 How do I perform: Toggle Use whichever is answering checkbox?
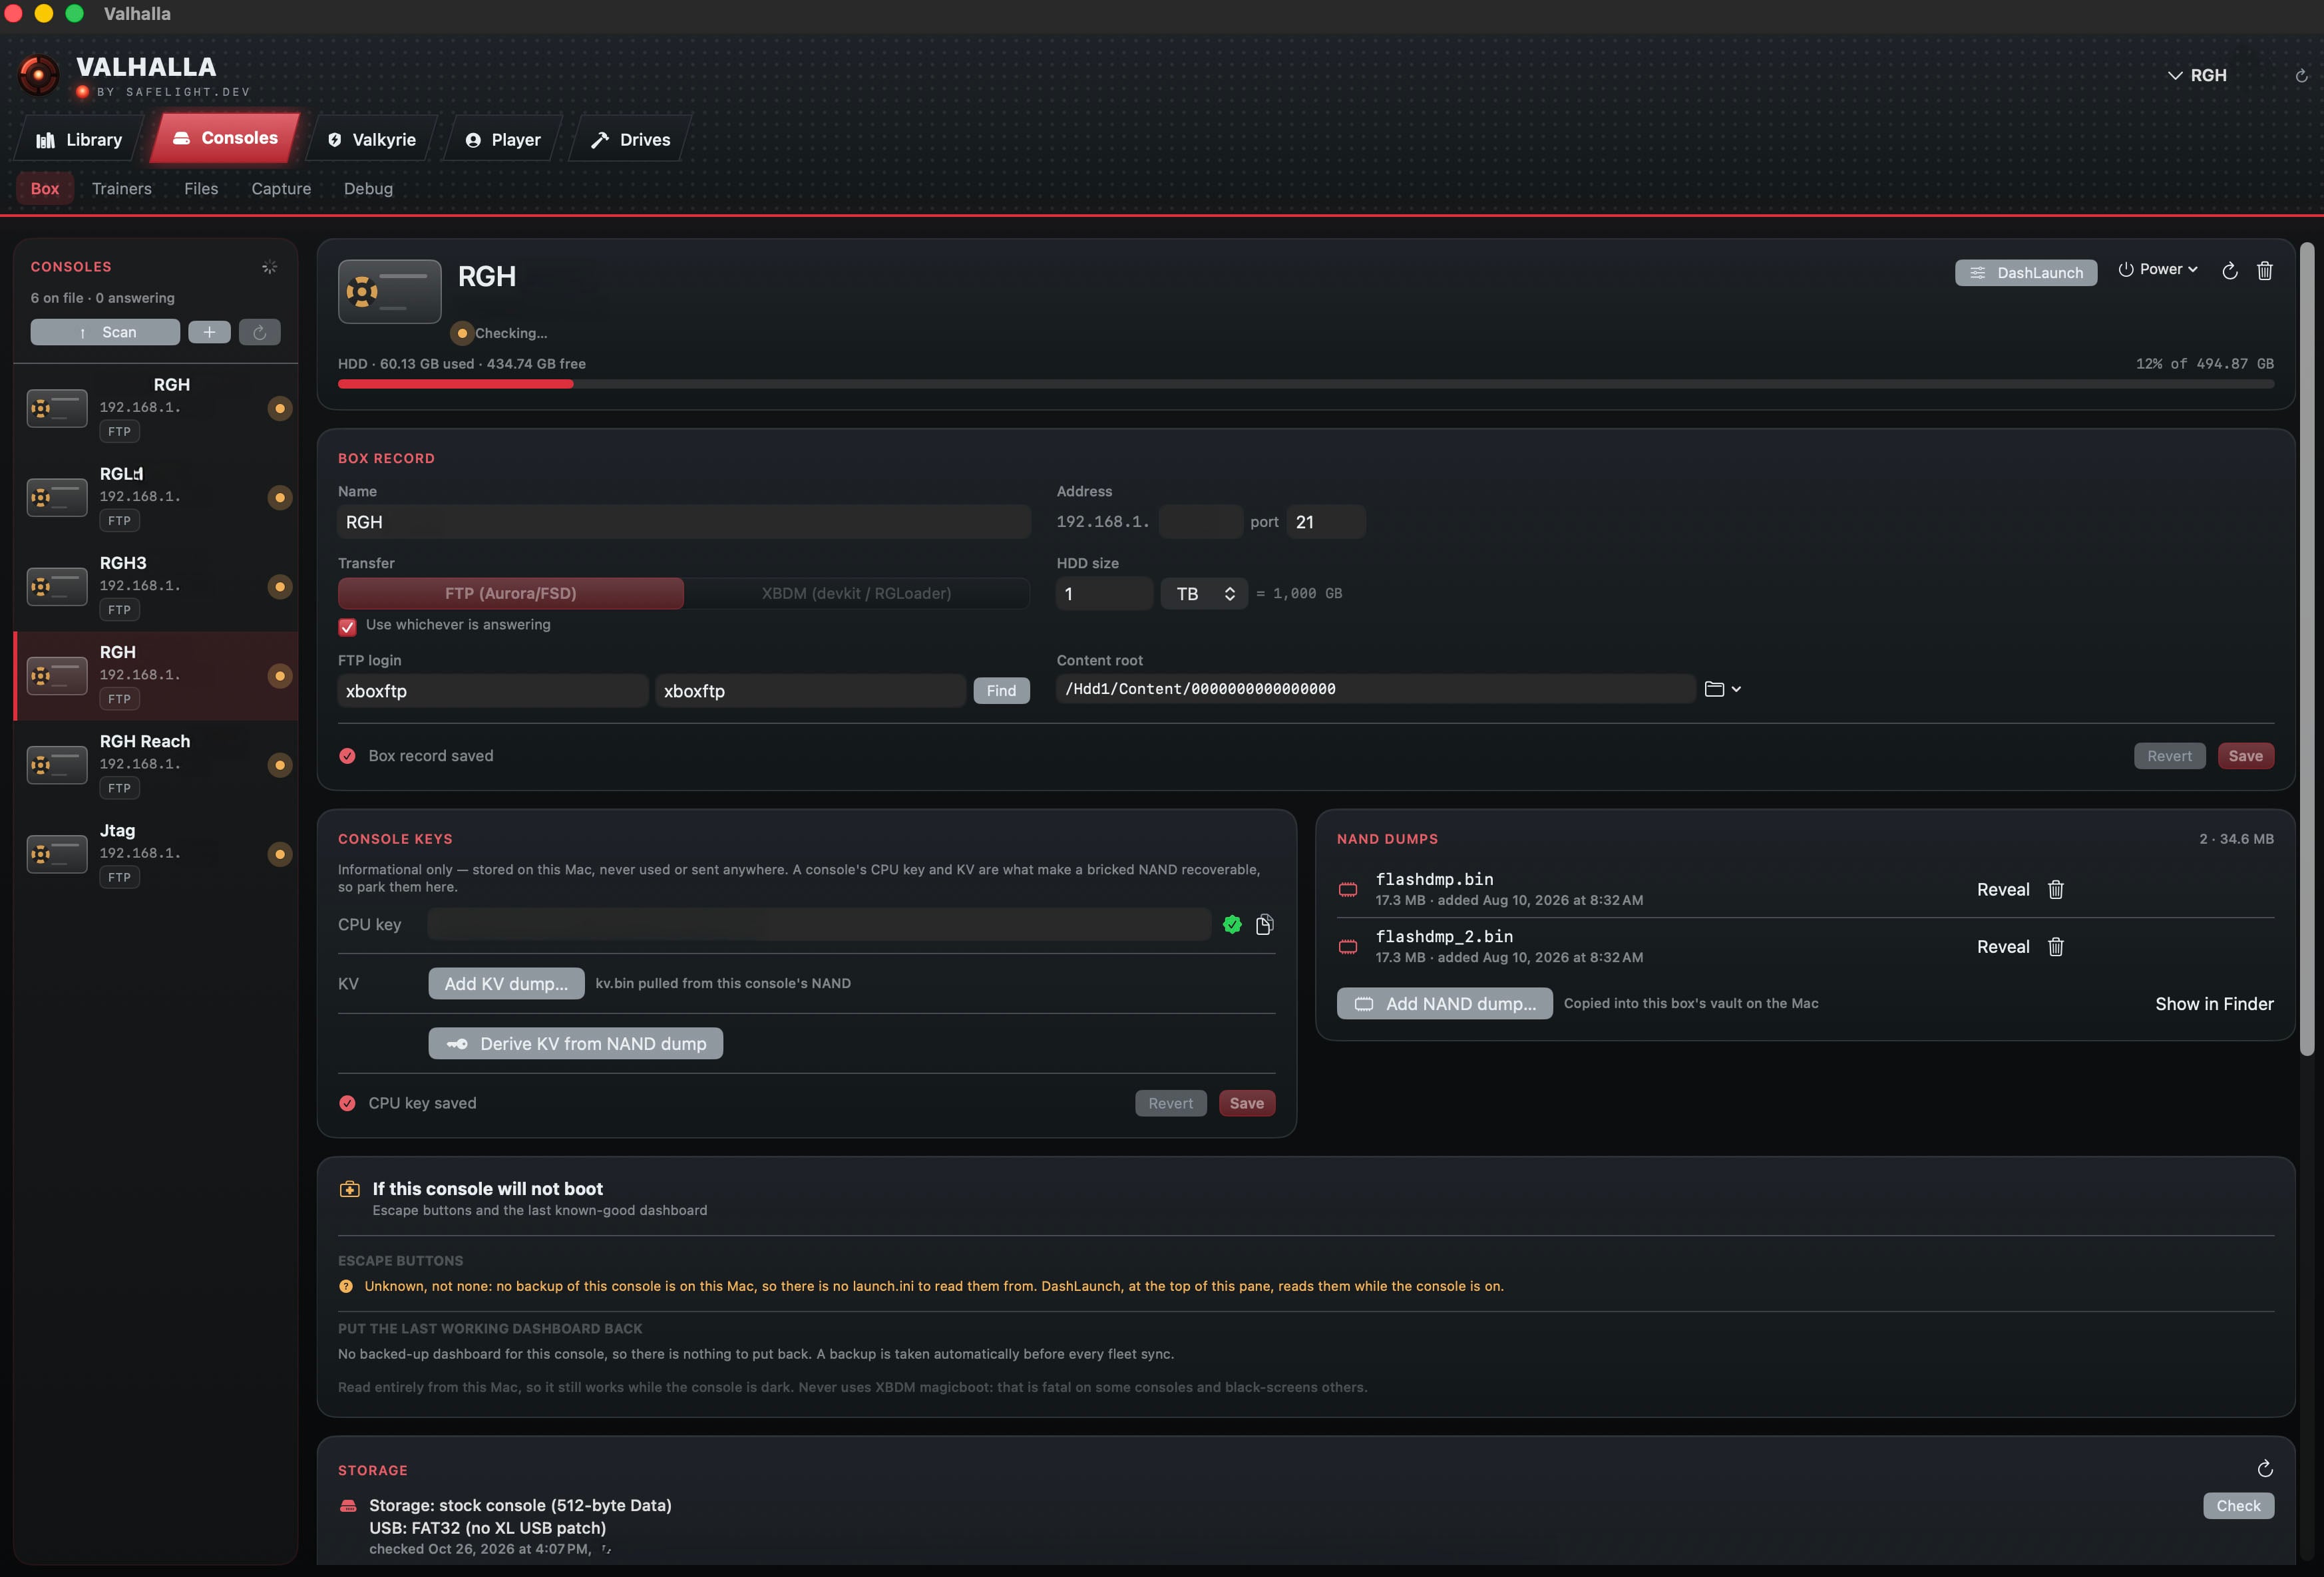tap(347, 627)
